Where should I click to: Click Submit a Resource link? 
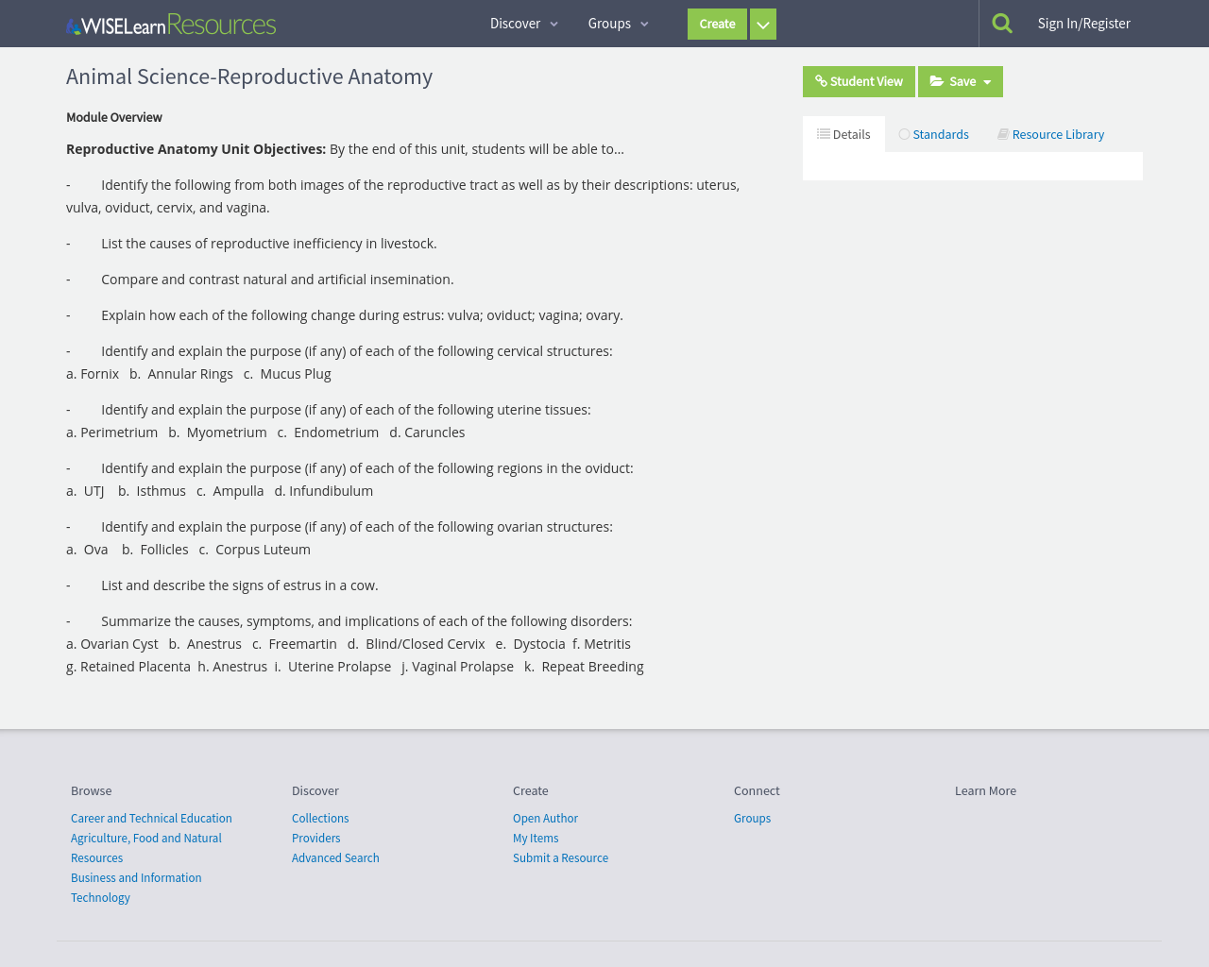tap(560, 857)
